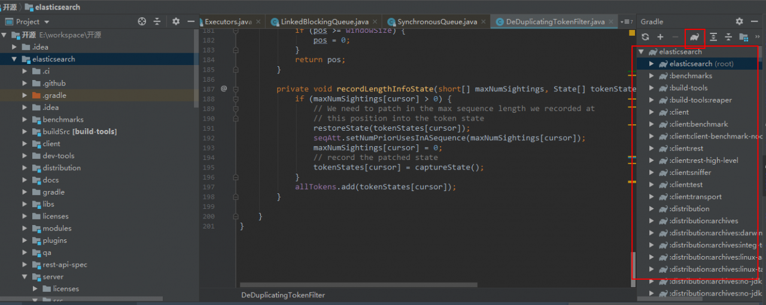Collapse server folder in Project tree

click(25, 277)
